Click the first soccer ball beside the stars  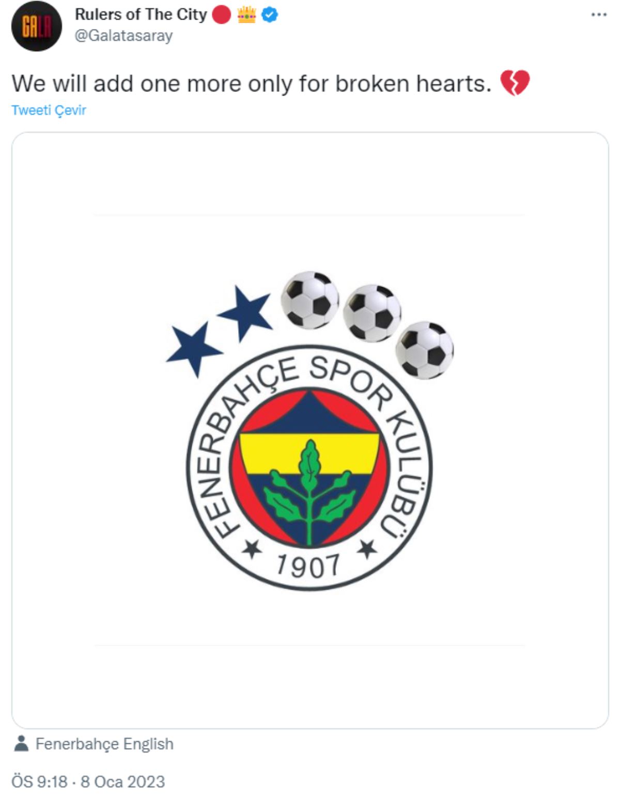pyautogui.click(x=309, y=300)
